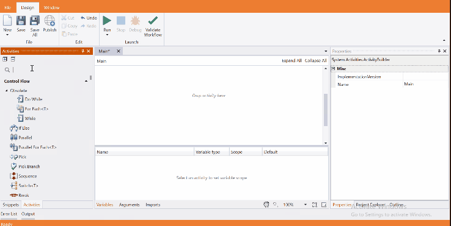
Task: Select the Sequence activity
Action: (23, 176)
